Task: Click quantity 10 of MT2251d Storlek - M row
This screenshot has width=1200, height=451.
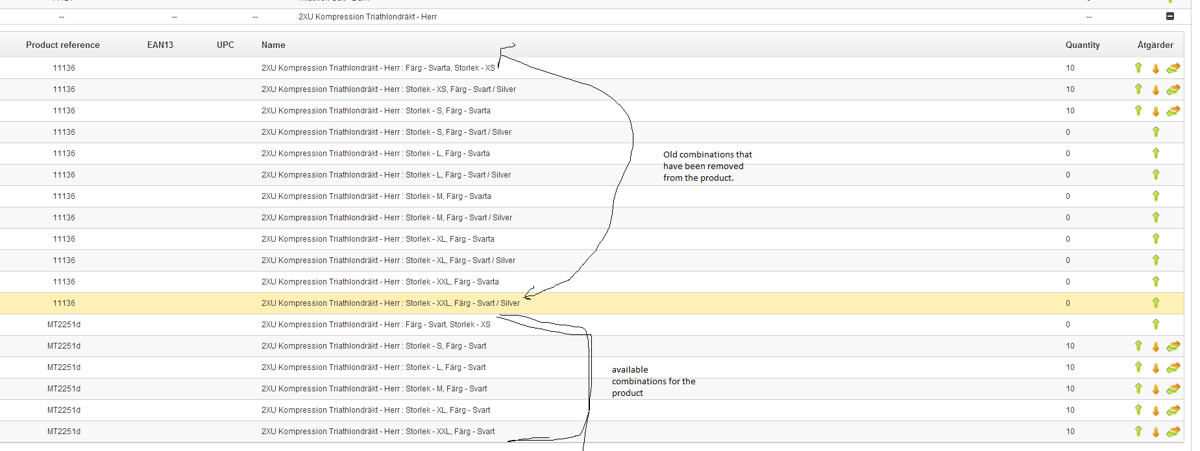Action: pyautogui.click(x=1070, y=389)
